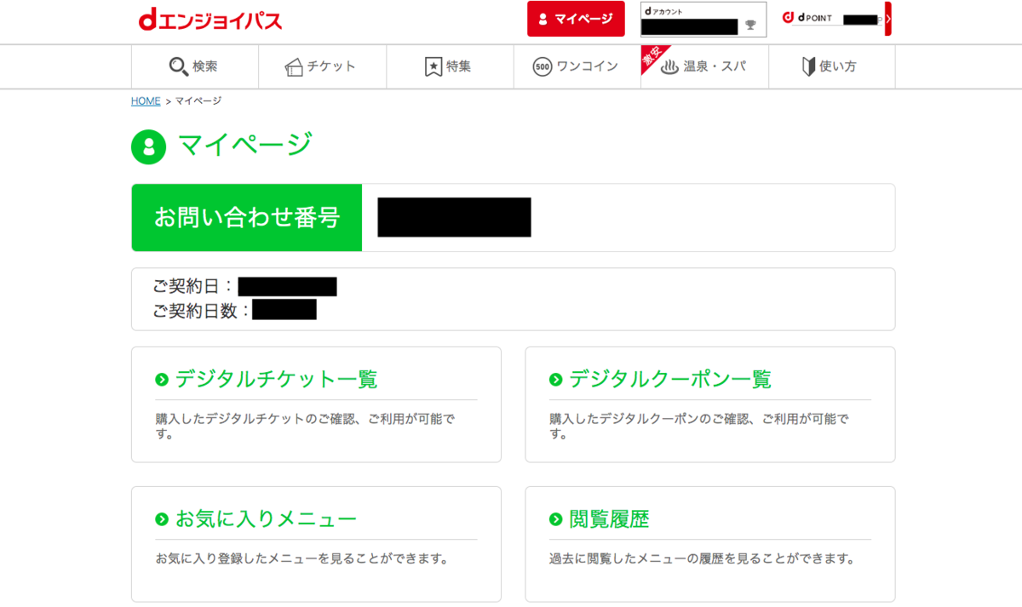Click the person icon in マイページ button
Viewport: 1022px width, 607px height.
click(543, 19)
